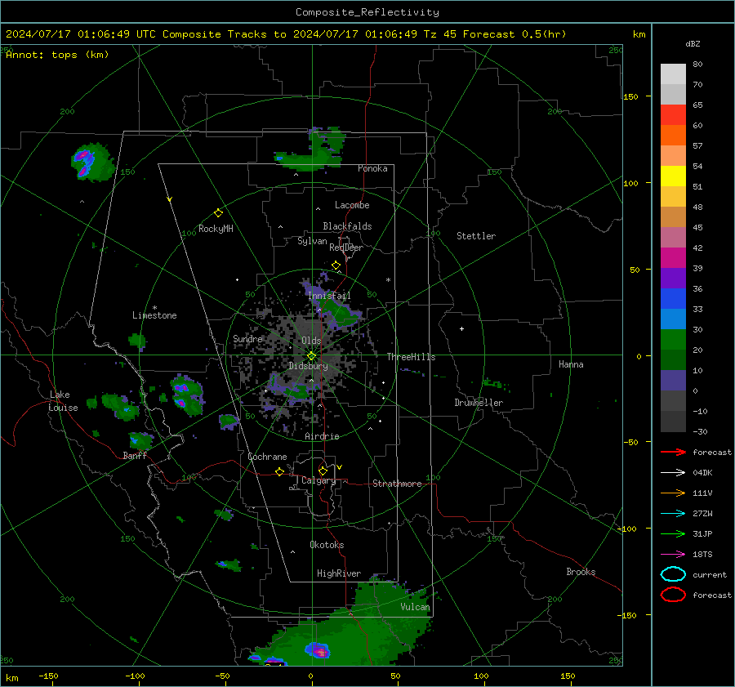Click the RockyMH label on map
Viewport: 735px width, 687px height.
[x=216, y=229]
